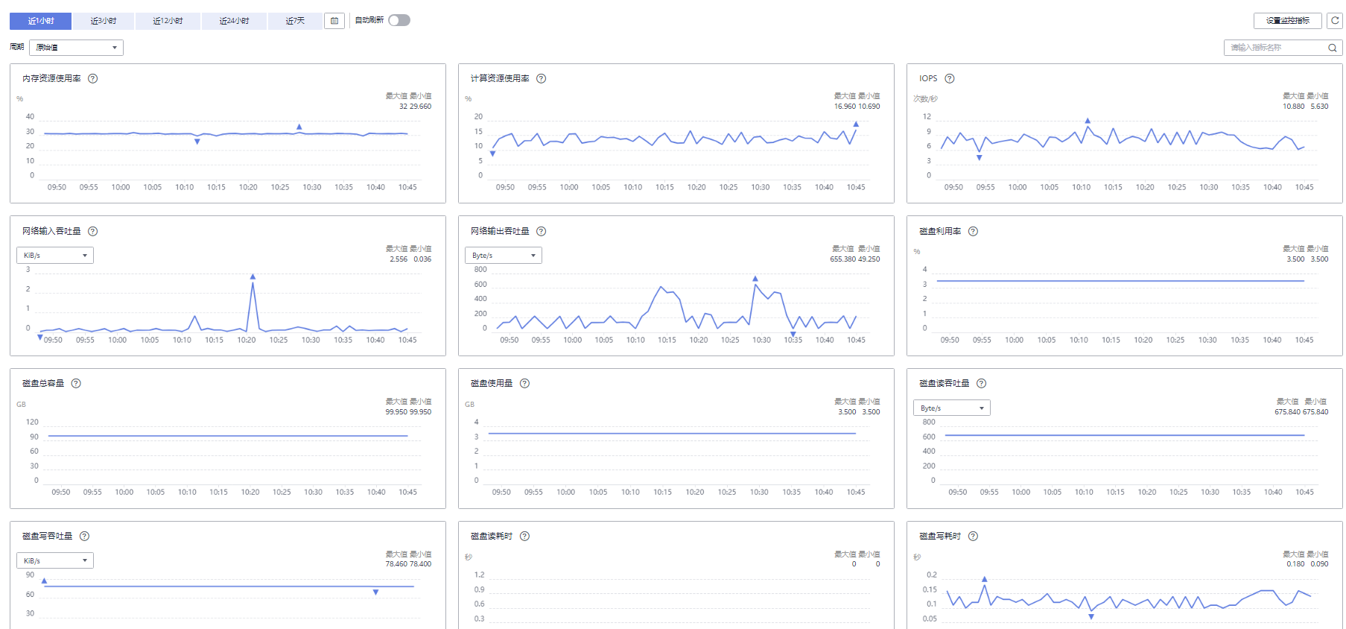Open help for 内存资源使用率

(93, 78)
